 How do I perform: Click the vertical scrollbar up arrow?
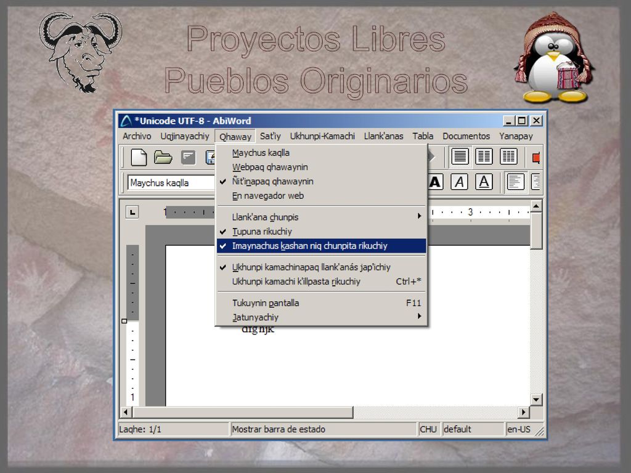tap(536, 206)
